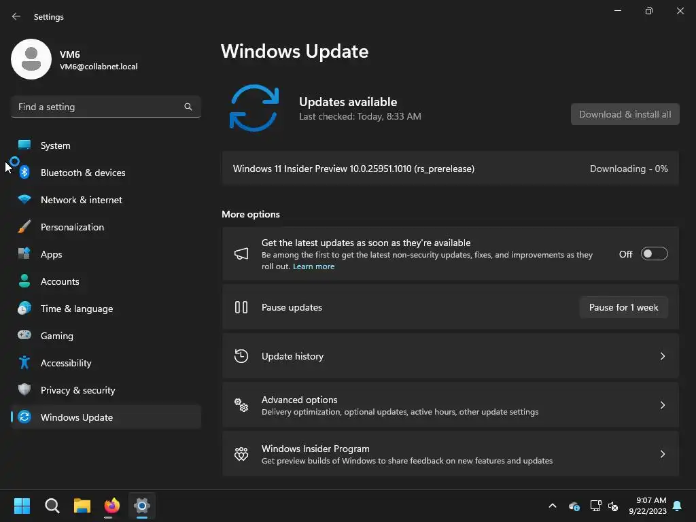
Task: Click the Privacy & security shield icon
Action: [24, 389]
